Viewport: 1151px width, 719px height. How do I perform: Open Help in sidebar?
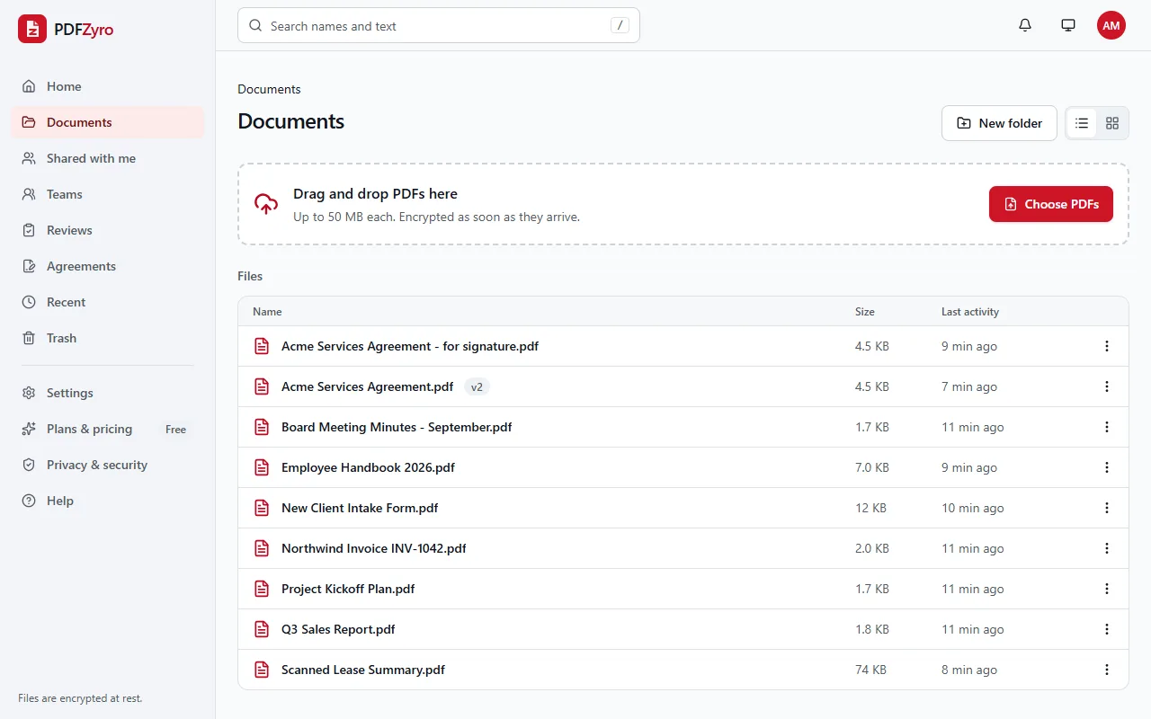point(108,501)
